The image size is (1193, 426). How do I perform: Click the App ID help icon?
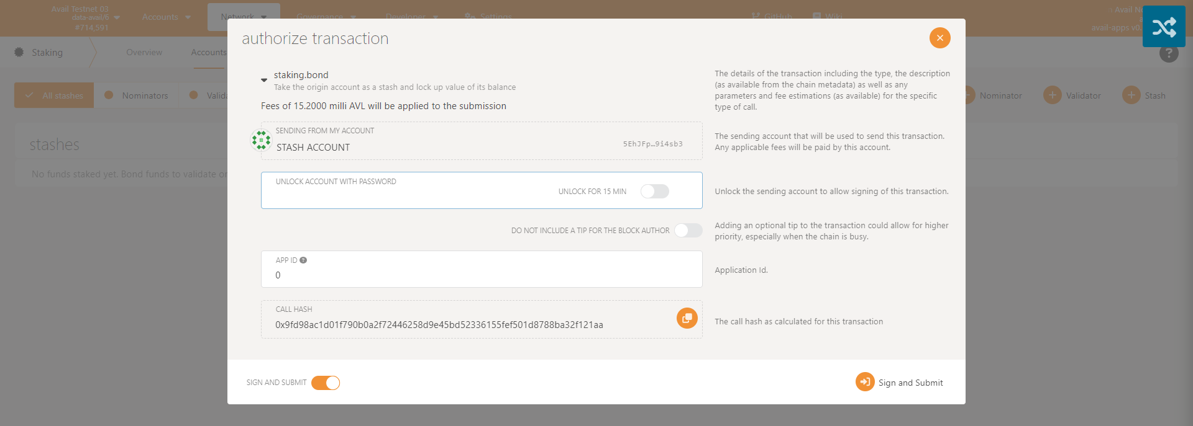[303, 260]
